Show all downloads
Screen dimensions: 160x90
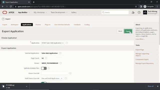(x=150, y=86)
